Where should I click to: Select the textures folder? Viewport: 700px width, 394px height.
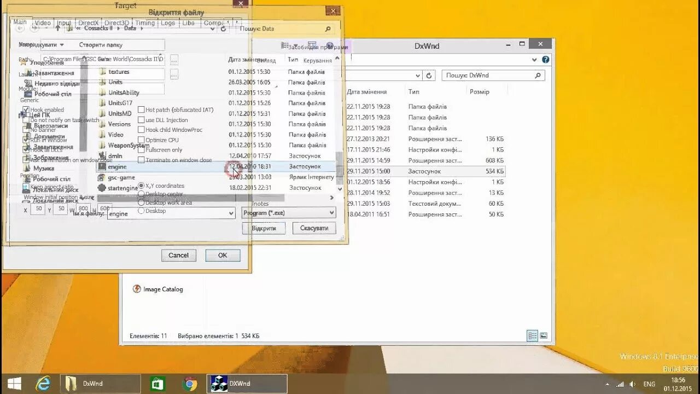point(119,72)
